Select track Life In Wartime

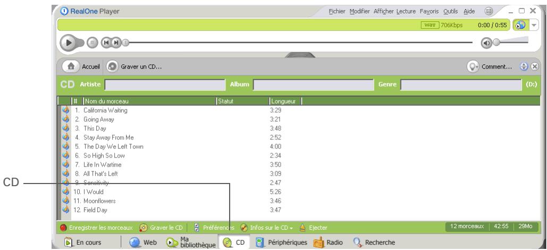pos(102,165)
